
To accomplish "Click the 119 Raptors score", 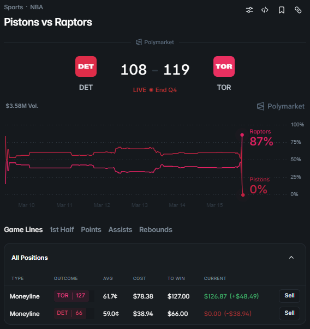I will pos(176,70).
